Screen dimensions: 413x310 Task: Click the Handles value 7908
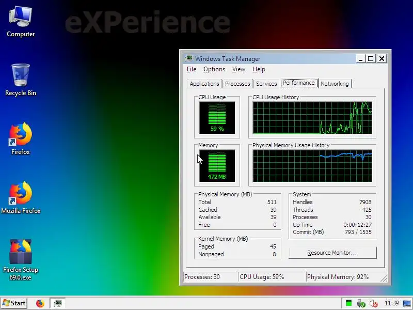pos(365,202)
